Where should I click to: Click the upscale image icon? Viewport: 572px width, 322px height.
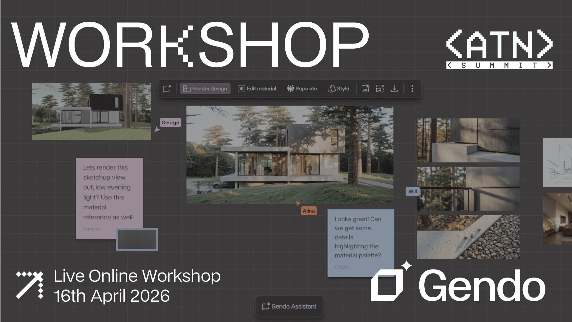point(380,88)
